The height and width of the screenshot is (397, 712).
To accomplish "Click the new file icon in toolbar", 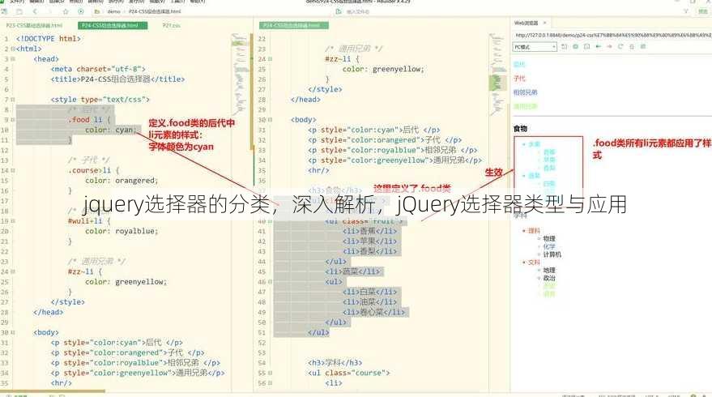I will click(5, 11).
